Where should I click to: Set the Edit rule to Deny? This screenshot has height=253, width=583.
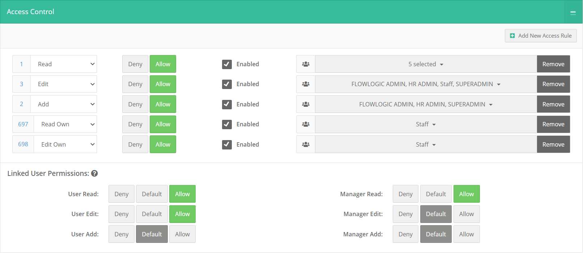coord(135,84)
